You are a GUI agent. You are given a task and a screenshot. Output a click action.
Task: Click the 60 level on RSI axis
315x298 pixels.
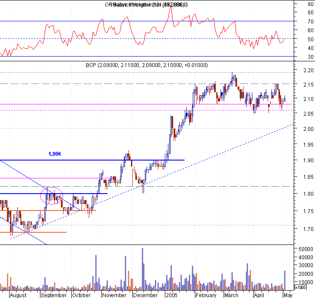pos(310,30)
